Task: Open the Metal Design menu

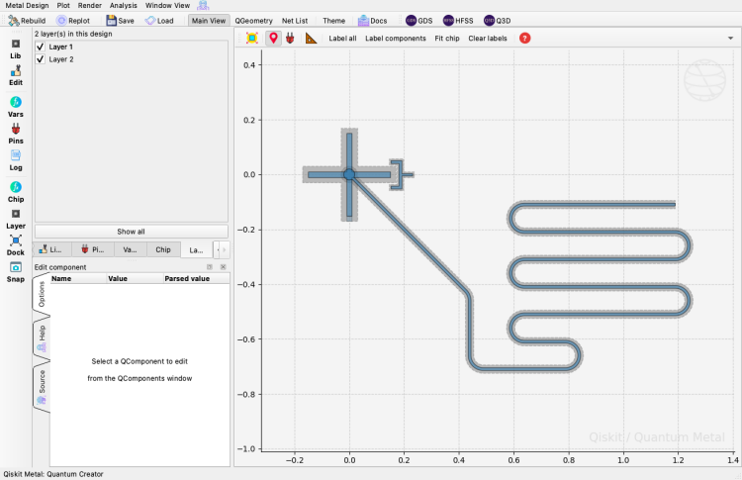Action: pos(27,5)
